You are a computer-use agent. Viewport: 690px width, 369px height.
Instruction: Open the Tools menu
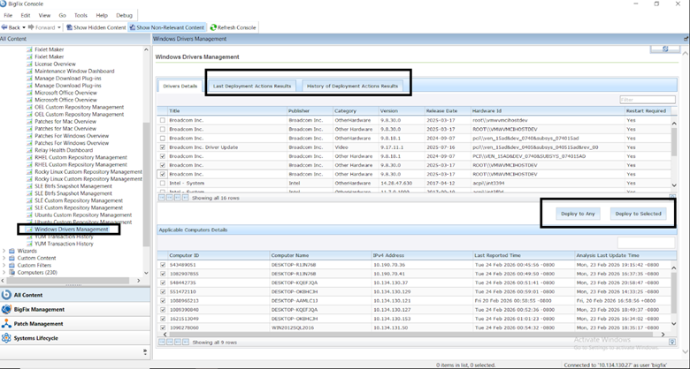click(80, 15)
